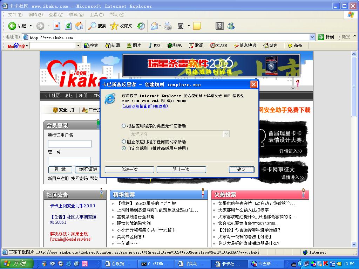This screenshot has width=359, height=269.
Task: Go to Home page icon
Action: pos(79,26)
